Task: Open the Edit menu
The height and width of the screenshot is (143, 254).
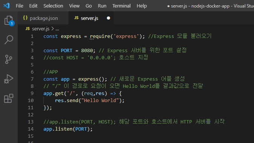Action: pyautogui.click(x=33, y=6)
